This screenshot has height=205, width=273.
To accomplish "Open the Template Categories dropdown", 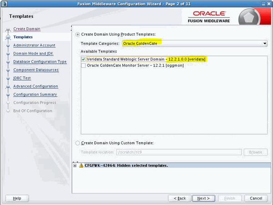I will pos(195,43).
